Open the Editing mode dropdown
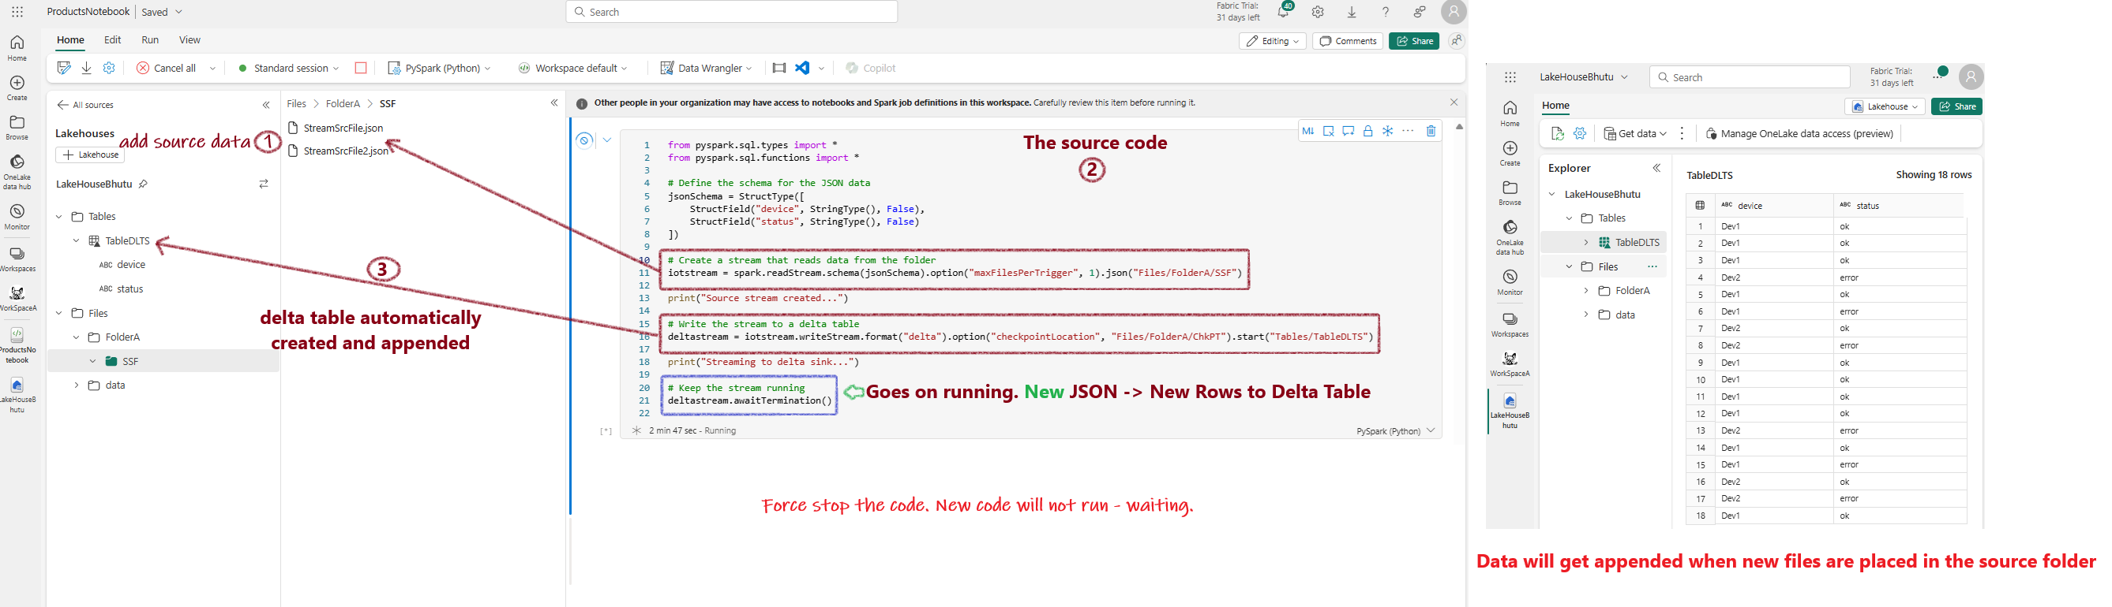Viewport: 2112px width, 607px height. coord(1273,41)
